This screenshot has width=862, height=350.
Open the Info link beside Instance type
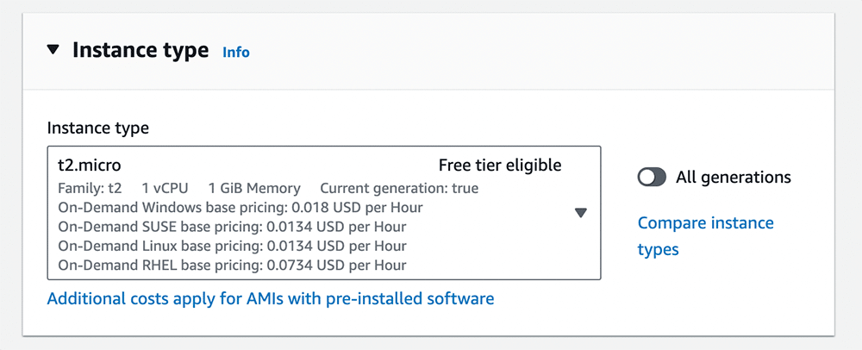pos(236,52)
